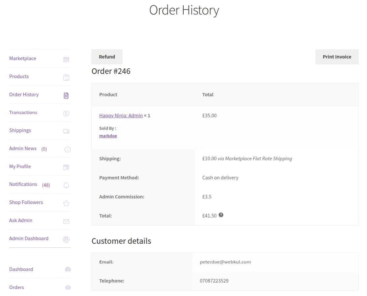Viewport: 367px width, 296px height.
Task: Click the WordPress icon beside Admin Dashboard
Action: (x=66, y=239)
